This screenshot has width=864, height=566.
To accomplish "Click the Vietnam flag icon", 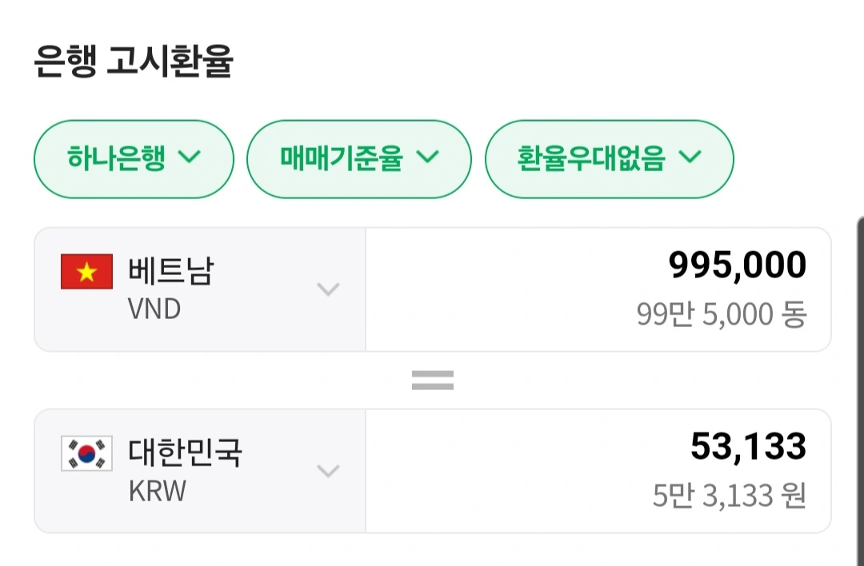I will [86, 272].
